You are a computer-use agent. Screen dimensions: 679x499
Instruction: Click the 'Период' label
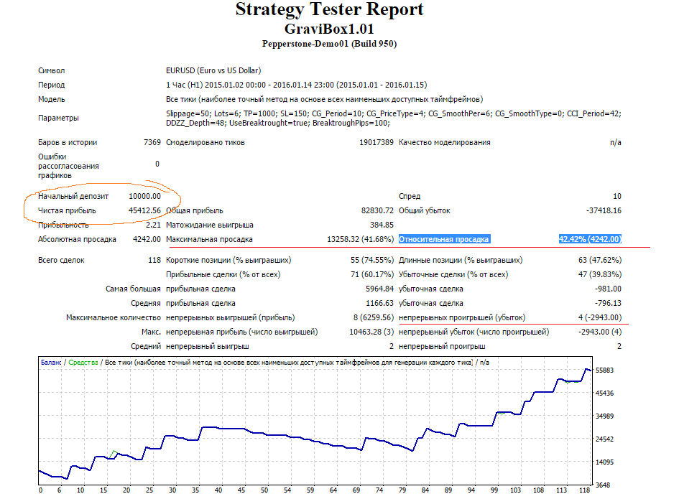[x=51, y=85]
